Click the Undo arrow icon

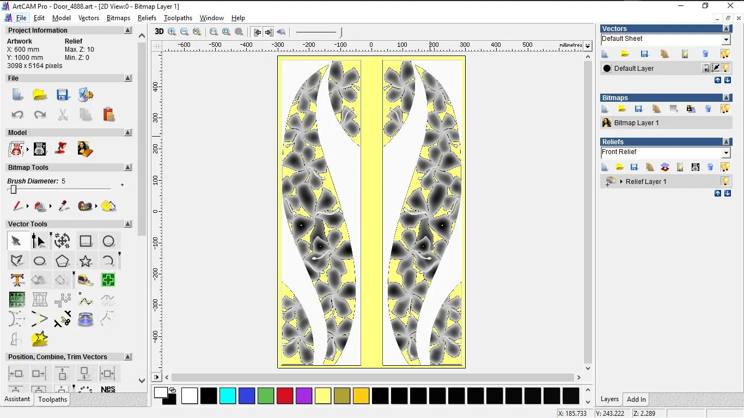tap(17, 115)
